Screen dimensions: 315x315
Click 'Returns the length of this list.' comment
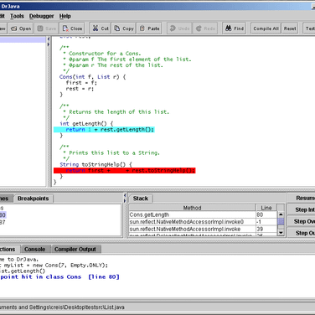point(119,112)
